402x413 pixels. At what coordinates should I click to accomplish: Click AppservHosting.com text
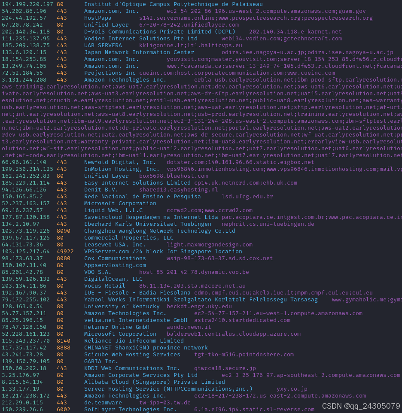tap(115, 265)
